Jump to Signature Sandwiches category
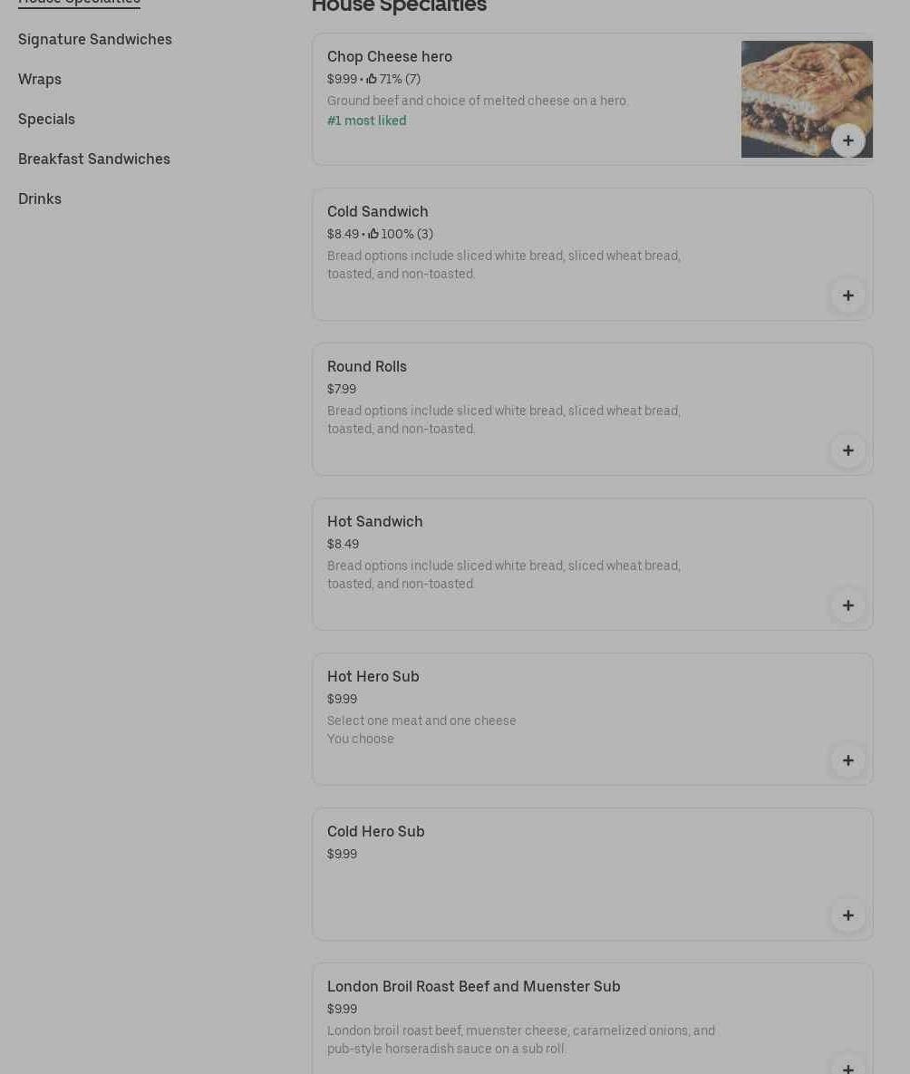This screenshot has height=1074, width=910. 95,39
